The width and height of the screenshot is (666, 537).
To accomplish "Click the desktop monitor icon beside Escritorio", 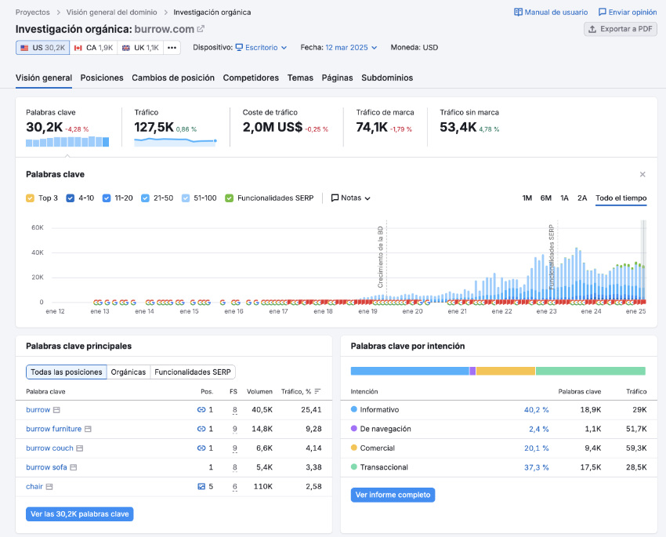I will point(239,47).
